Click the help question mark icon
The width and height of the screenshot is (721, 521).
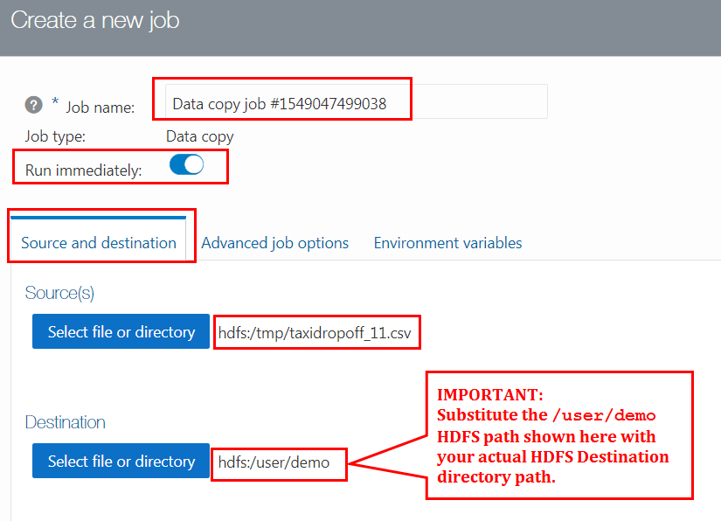(x=33, y=104)
